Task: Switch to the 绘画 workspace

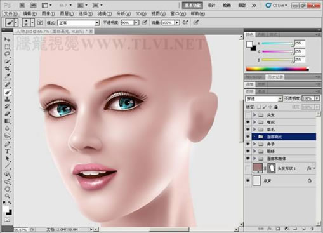Action: click(227, 5)
